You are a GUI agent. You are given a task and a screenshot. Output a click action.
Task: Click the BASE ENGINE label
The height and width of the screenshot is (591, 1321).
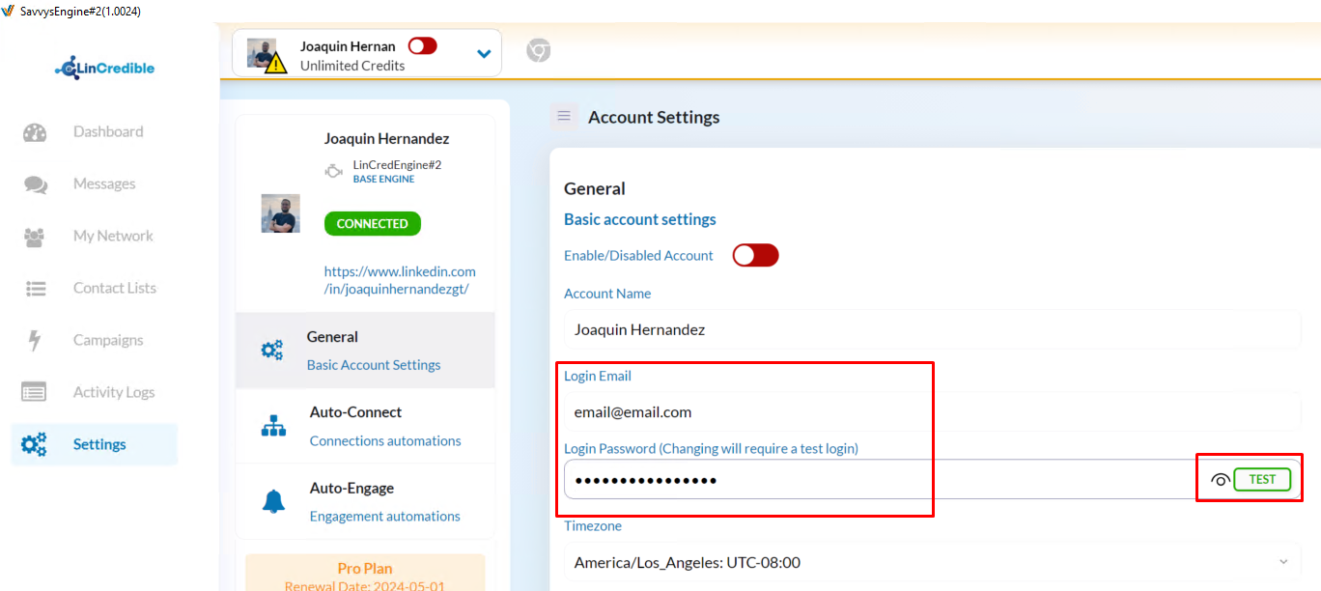(x=383, y=180)
